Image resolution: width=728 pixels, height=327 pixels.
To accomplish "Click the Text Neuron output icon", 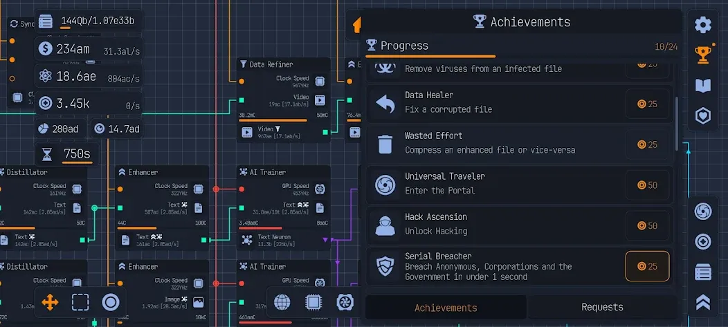I will [247, 240].
